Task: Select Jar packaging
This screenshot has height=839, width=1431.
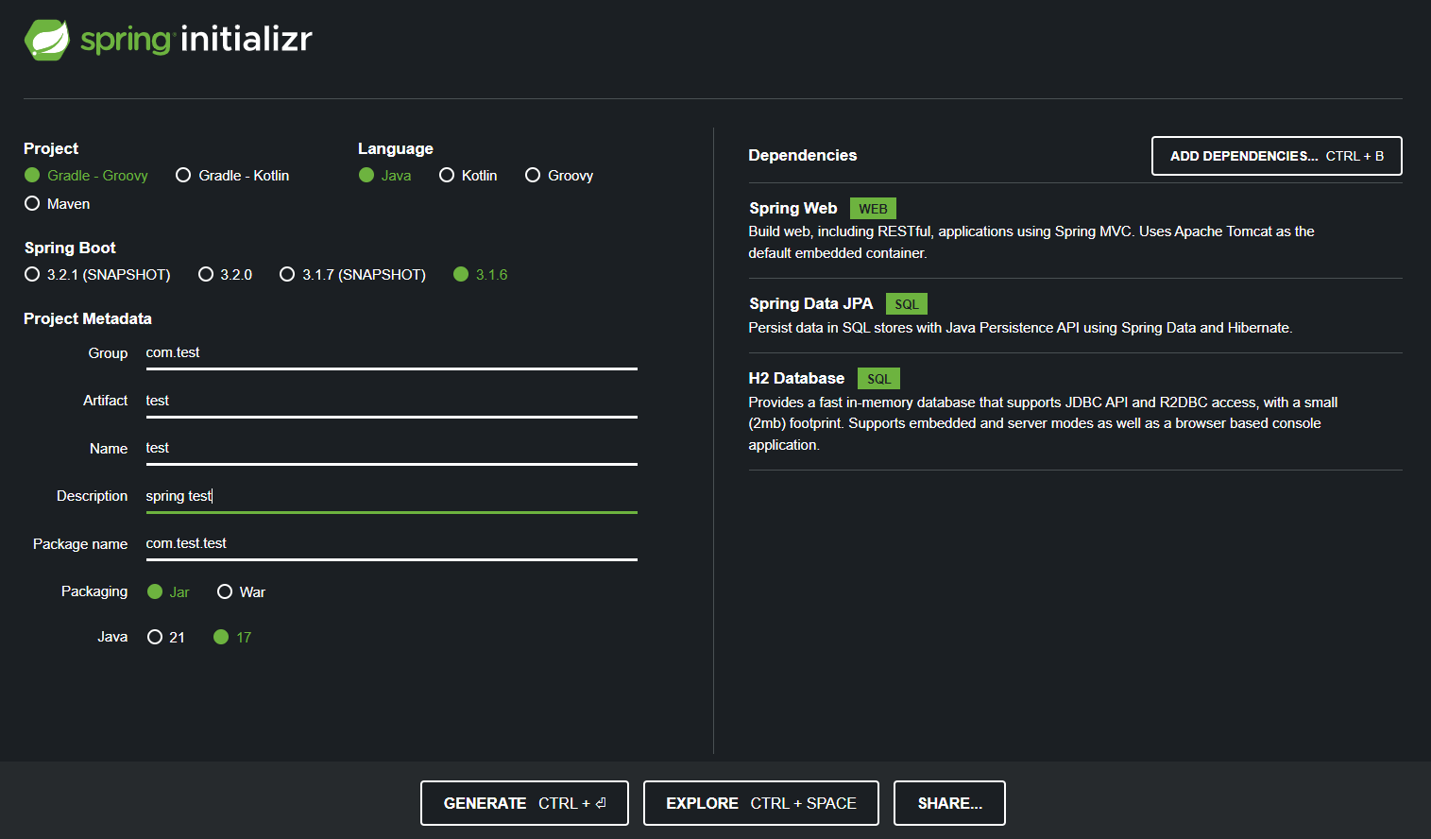Action: point(168,592)
